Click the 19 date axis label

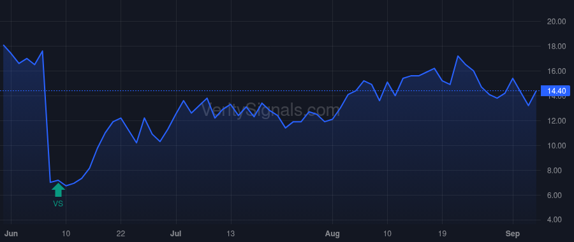point(442,234)
